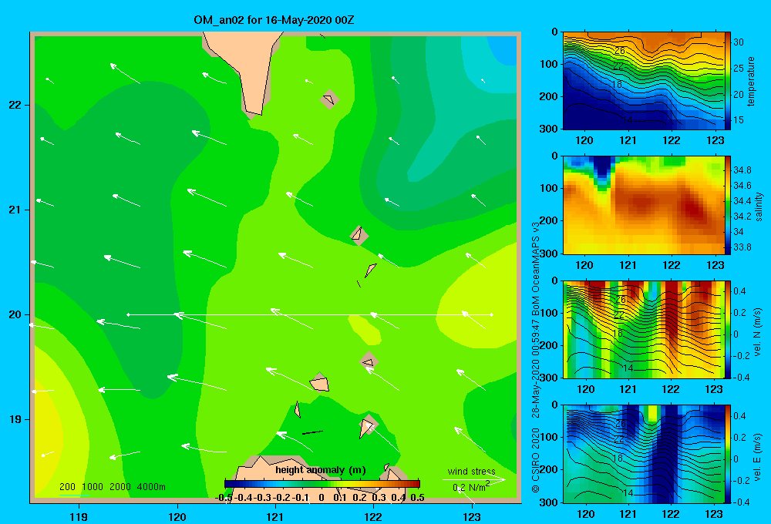This screenshot has width=771, height=524.
Task: Click the vel. E panel's color scale
Action: pos(728,454)
